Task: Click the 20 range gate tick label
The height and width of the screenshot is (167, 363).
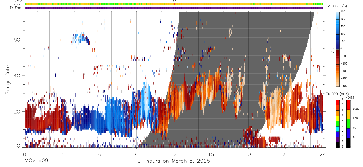Action: click(16, 111)
